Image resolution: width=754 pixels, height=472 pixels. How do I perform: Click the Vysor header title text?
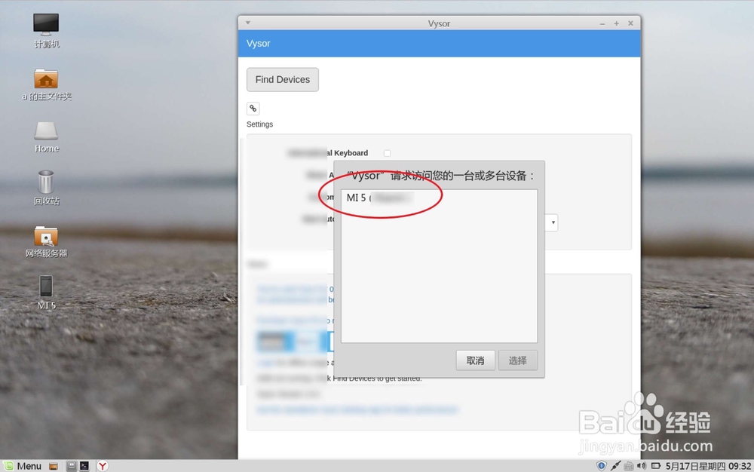pyautogui.click(x=258, y=43)
